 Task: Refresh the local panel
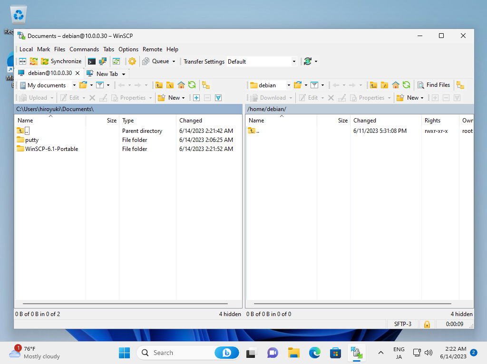click(192, 85)
